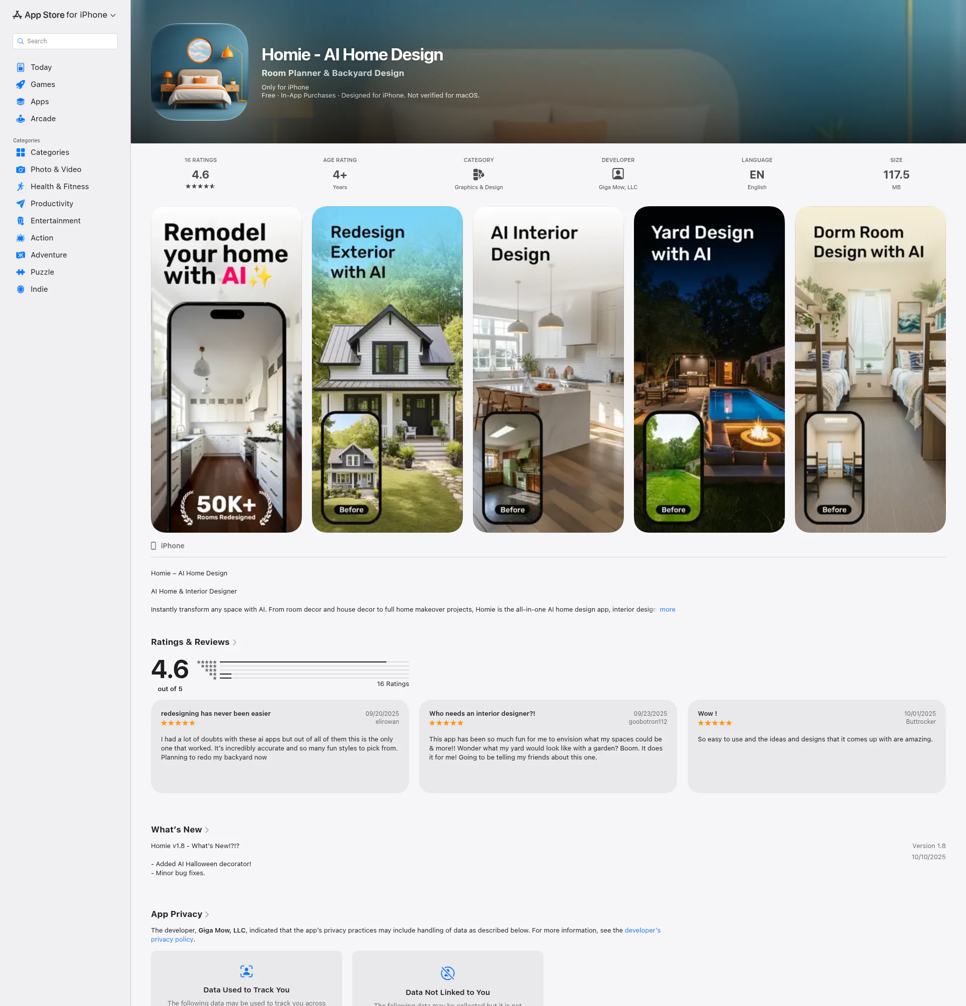
Task: Open the 'Redesign Exterior with AI' screenshot
Action: pyautogui.click(x=387, y=370)
